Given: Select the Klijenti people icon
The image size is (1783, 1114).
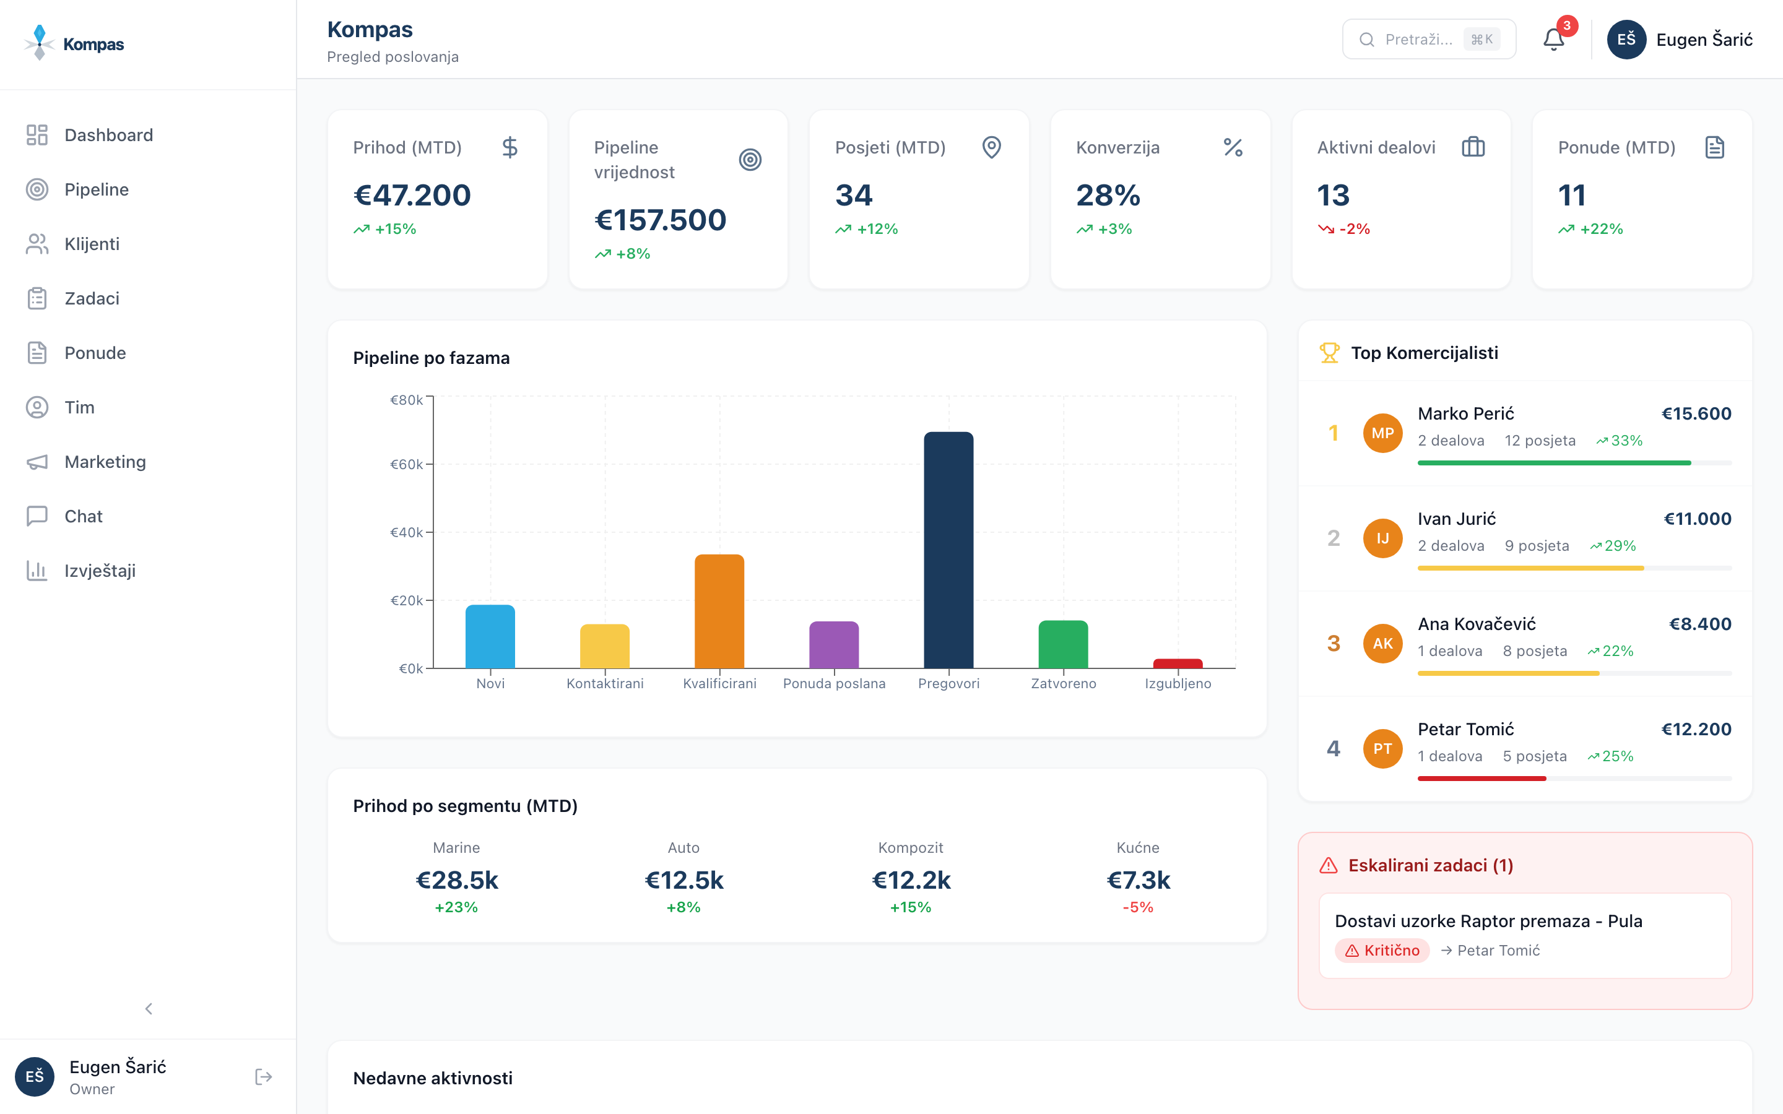Looking at the screenshot, I should click(37, 244).
